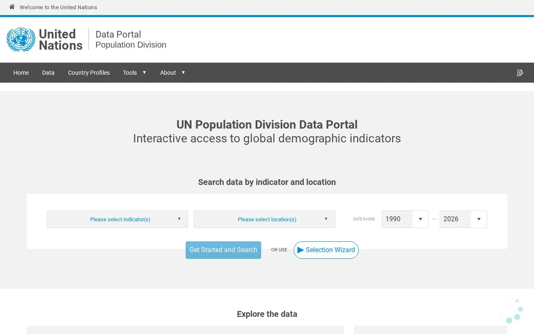Click 'Search data by indicator and location' heading

pyautogui.click(x=267, y=182)
